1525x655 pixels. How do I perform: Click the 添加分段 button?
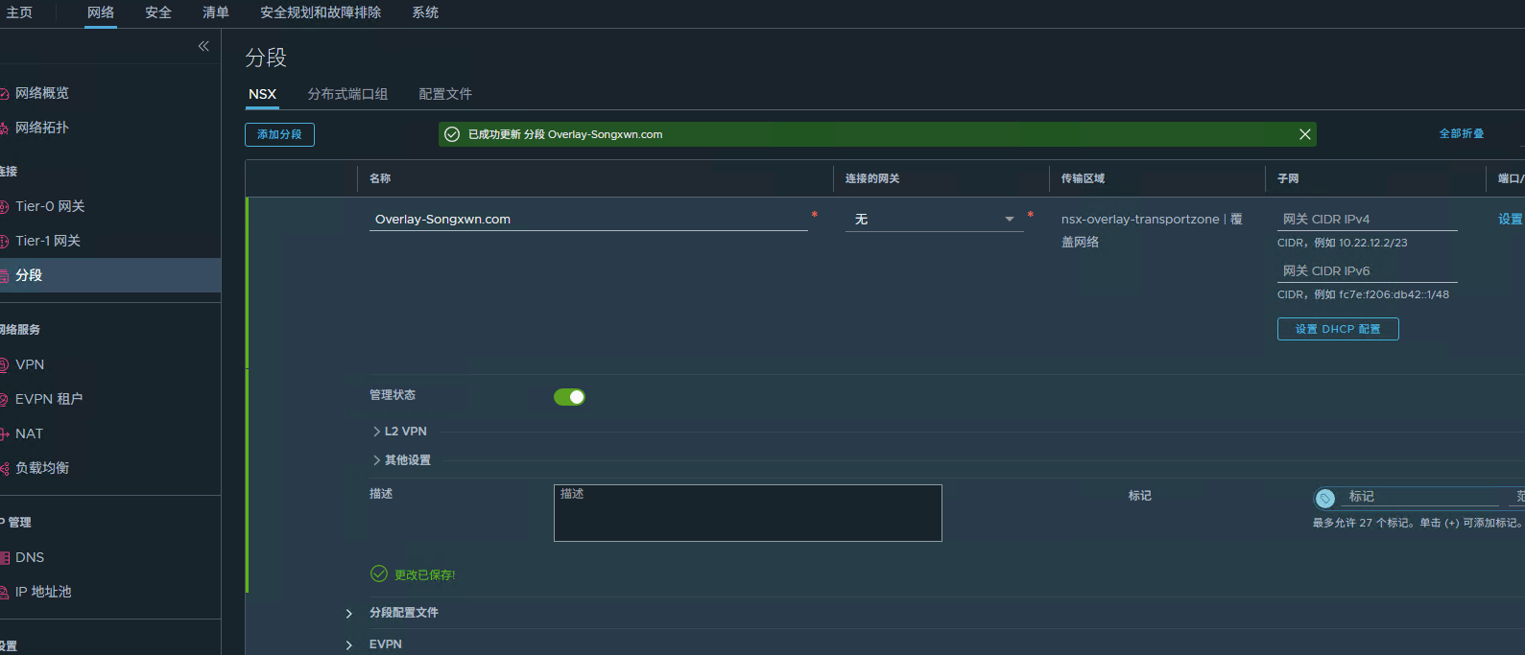[279, 134]
